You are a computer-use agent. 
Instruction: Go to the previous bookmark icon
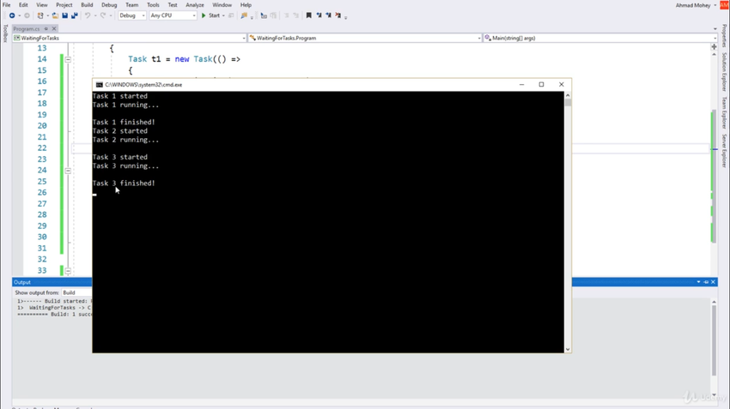pyautogui.click(x=319, y=15)
